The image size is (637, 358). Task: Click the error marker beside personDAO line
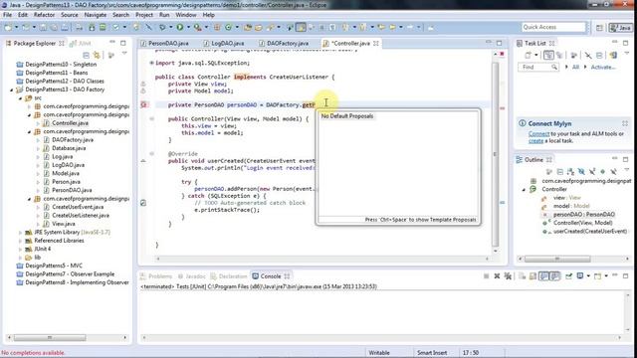[x=143, y=104]
